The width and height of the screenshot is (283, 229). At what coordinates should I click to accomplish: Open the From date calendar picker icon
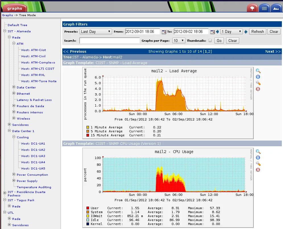164,32
